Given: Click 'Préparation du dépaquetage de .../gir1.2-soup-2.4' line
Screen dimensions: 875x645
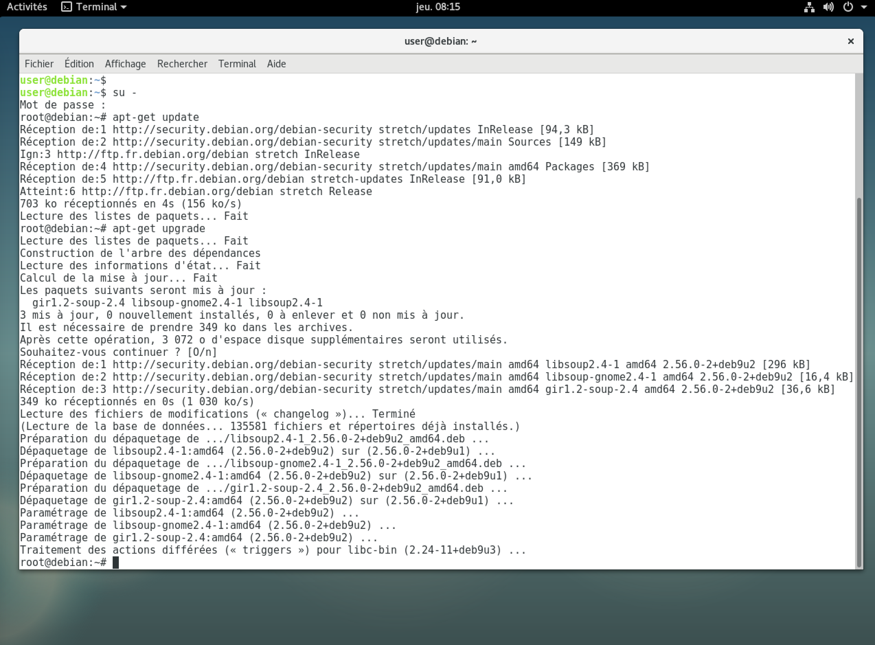Looking at the screenshot, I should tap(264, 488).
